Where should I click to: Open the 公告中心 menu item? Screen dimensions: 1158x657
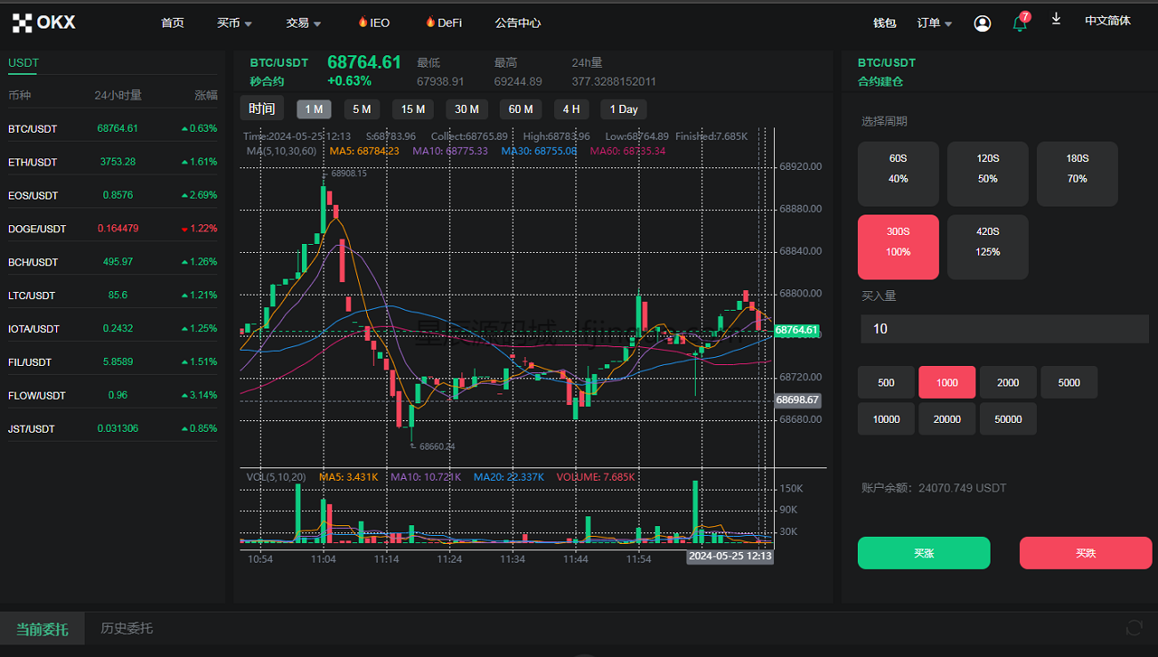(518, 23)
